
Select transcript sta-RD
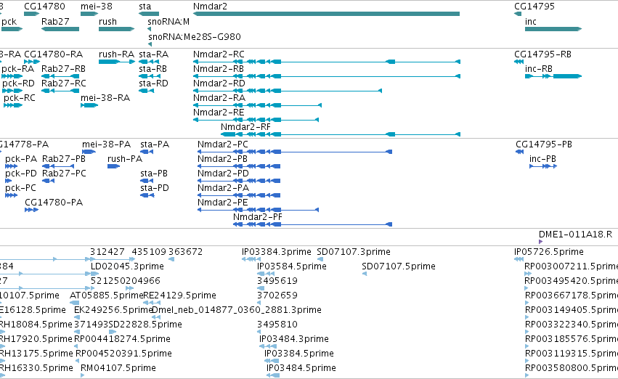(x=146, y=91)
